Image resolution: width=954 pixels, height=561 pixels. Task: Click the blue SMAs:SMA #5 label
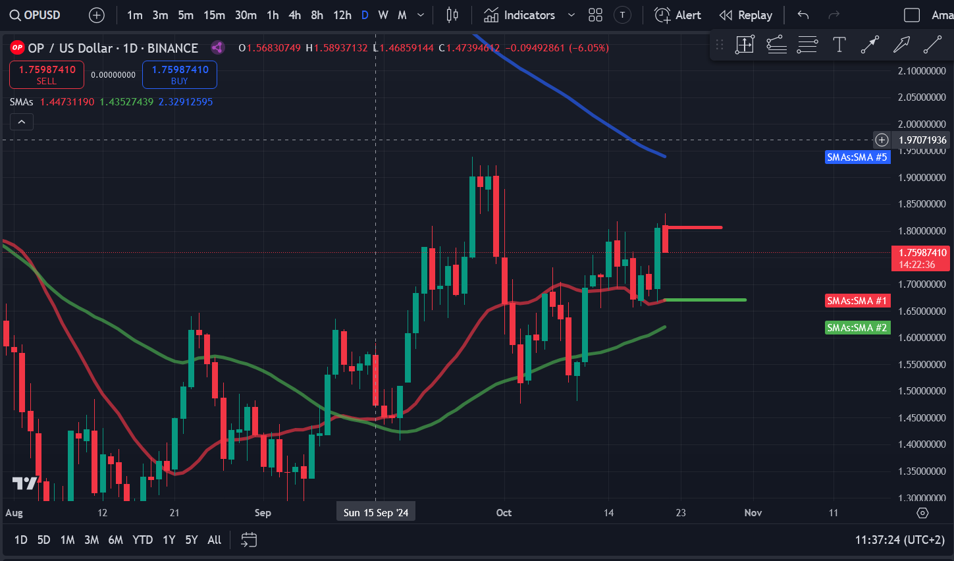click(x=857, y=157)
